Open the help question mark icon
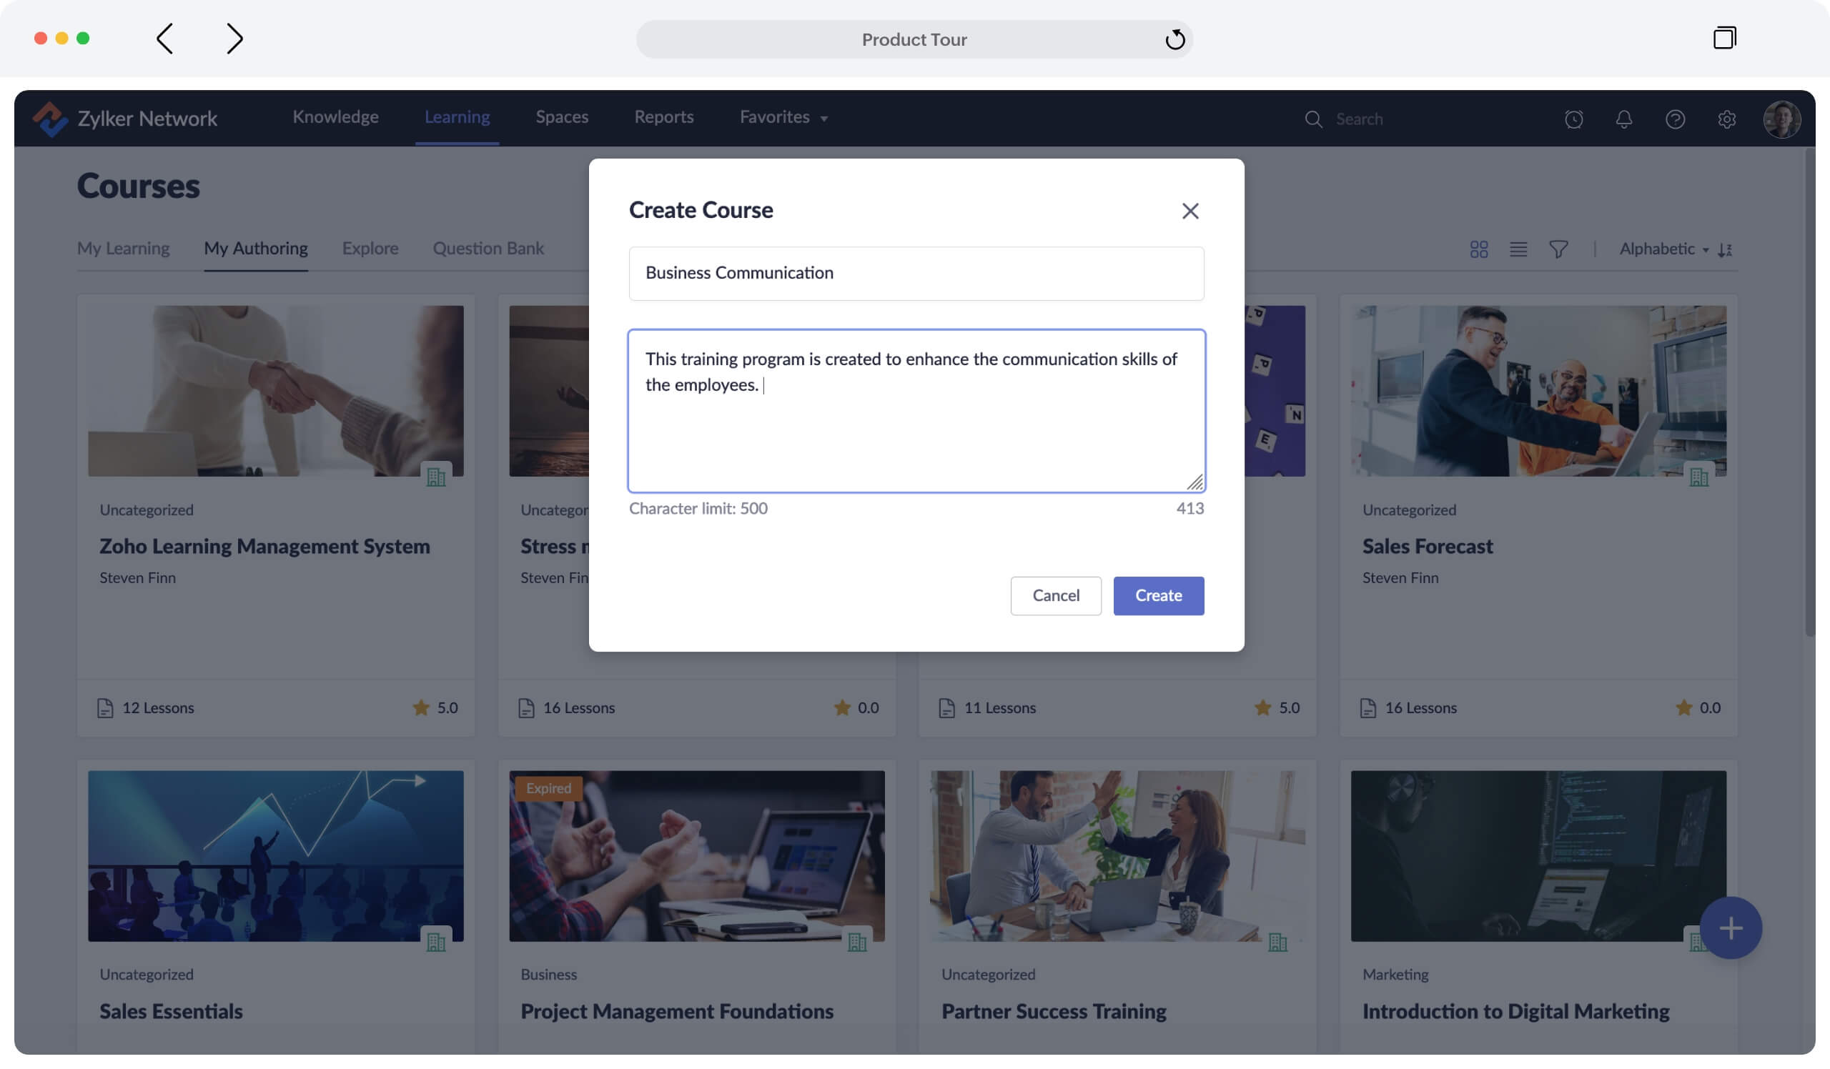Screen dimensions: 1830x1069 1675,119
